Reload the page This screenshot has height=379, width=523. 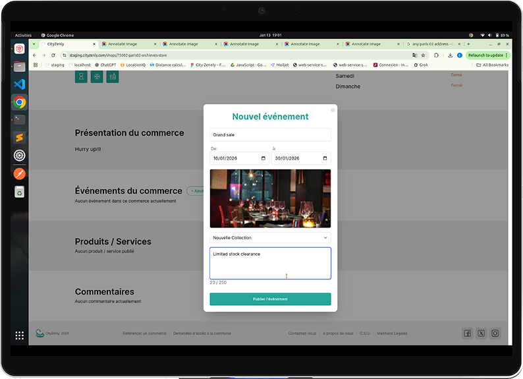pyautogui.click(x=53, y=55)
